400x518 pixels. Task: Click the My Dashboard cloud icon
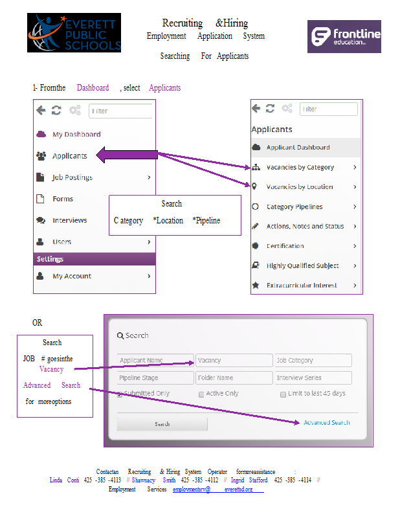(x=41, y=134)
